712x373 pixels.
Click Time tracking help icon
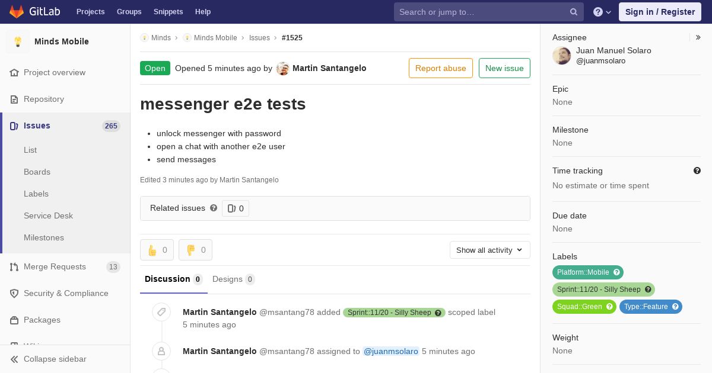(697, 171)
